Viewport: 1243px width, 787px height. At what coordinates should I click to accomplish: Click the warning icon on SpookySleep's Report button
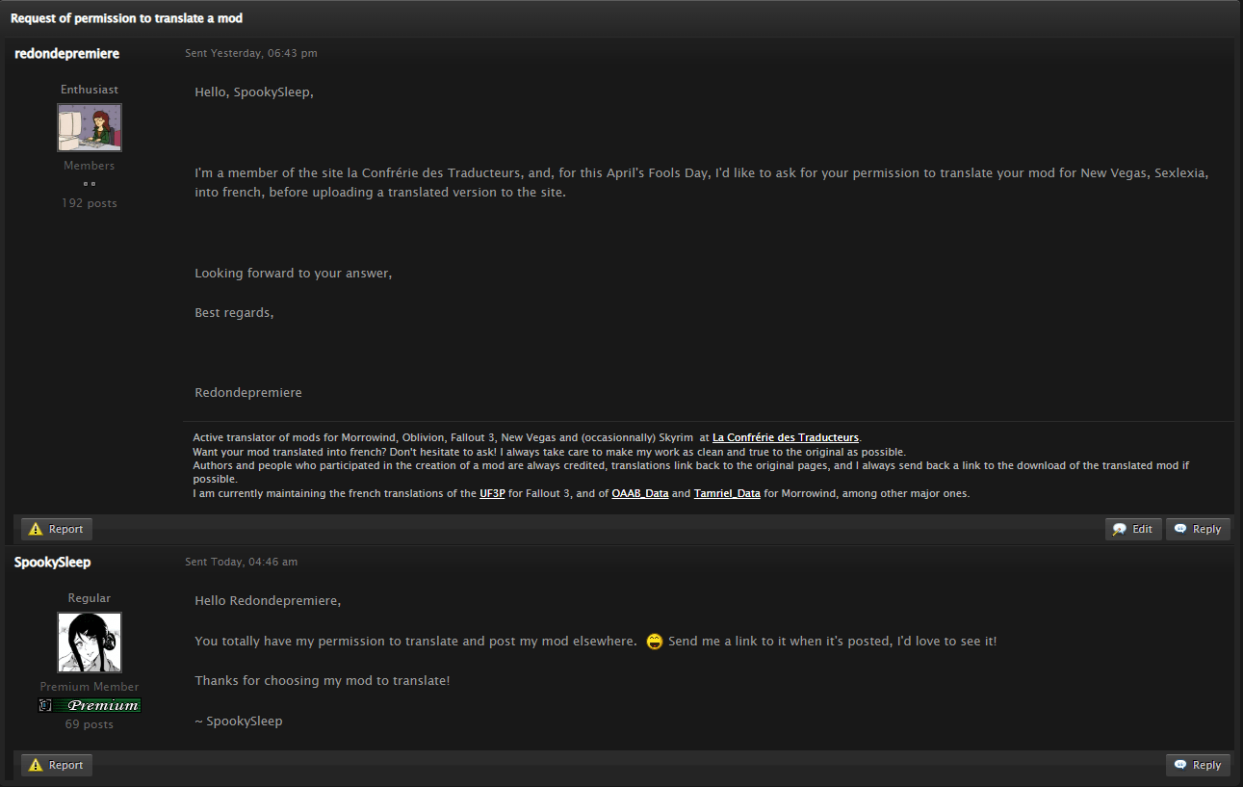tap(36, 765)
